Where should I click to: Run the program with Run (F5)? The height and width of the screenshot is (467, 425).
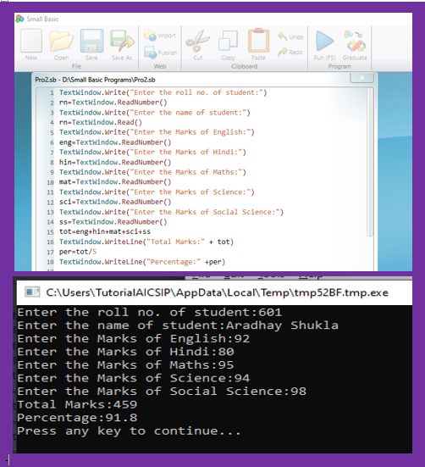pyautogui.click(x=324, y=41)
